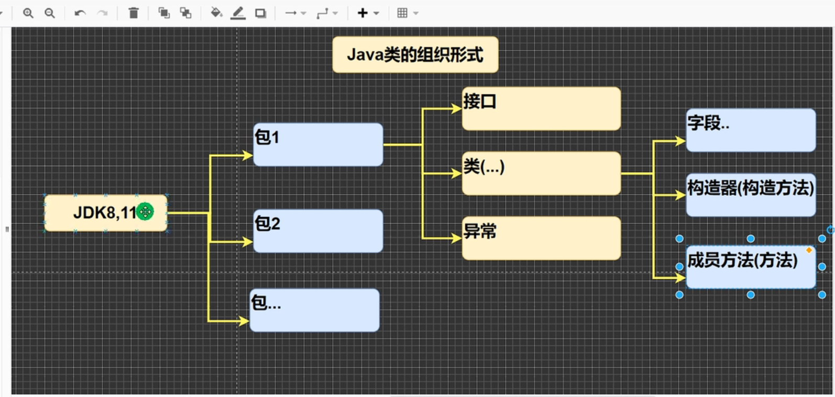Click the orange diamond handle on '成员方法(方法)'
Screen dimensions: 835x397
(809, 250)
